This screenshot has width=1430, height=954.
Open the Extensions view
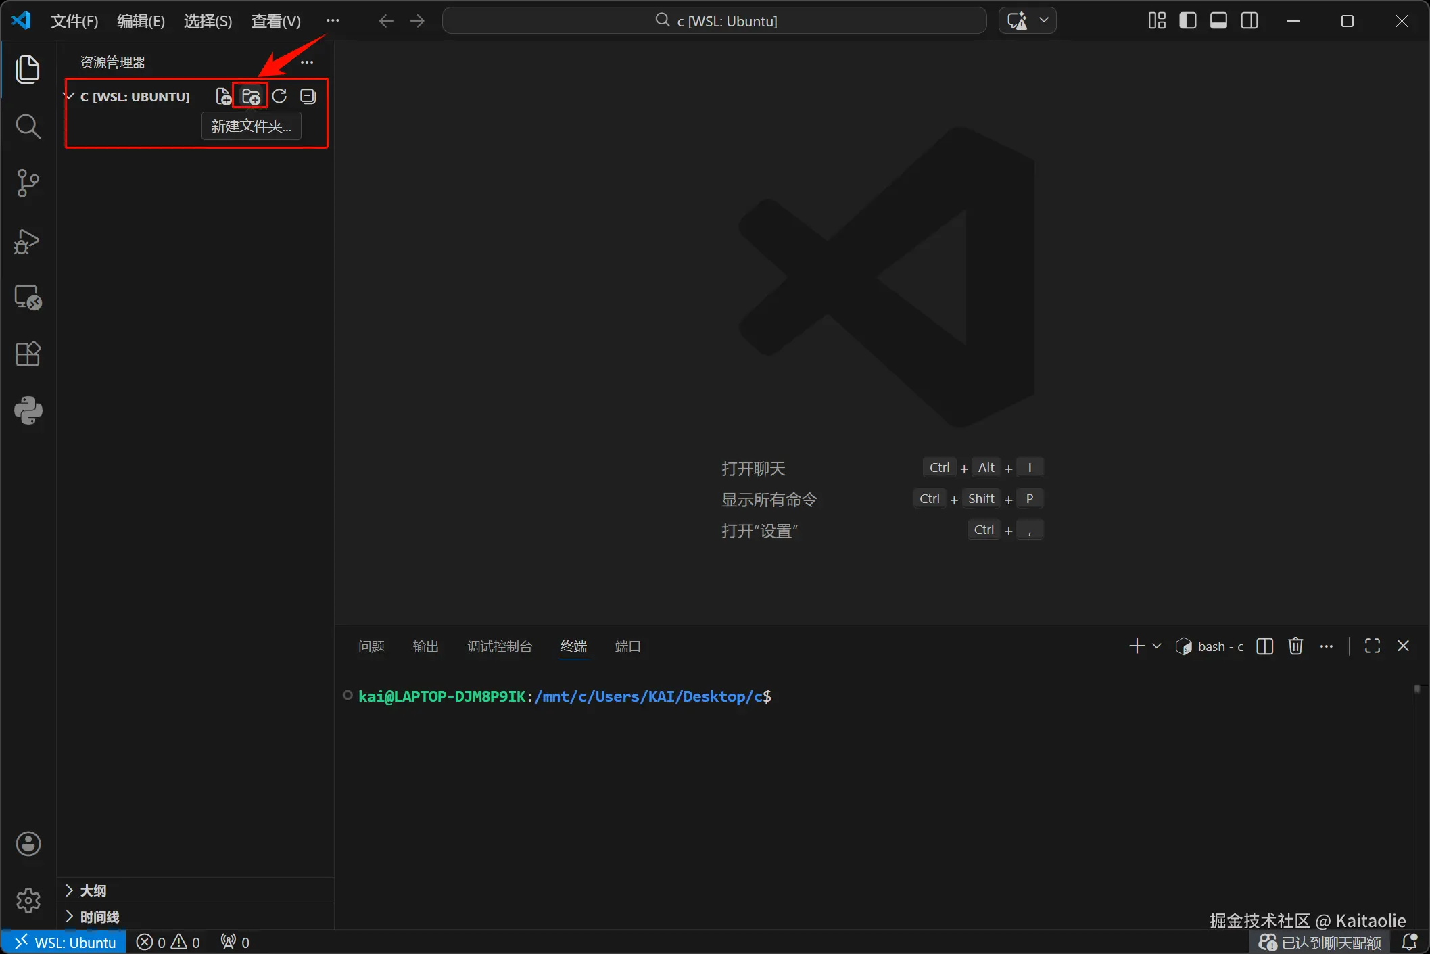[28, 354]
